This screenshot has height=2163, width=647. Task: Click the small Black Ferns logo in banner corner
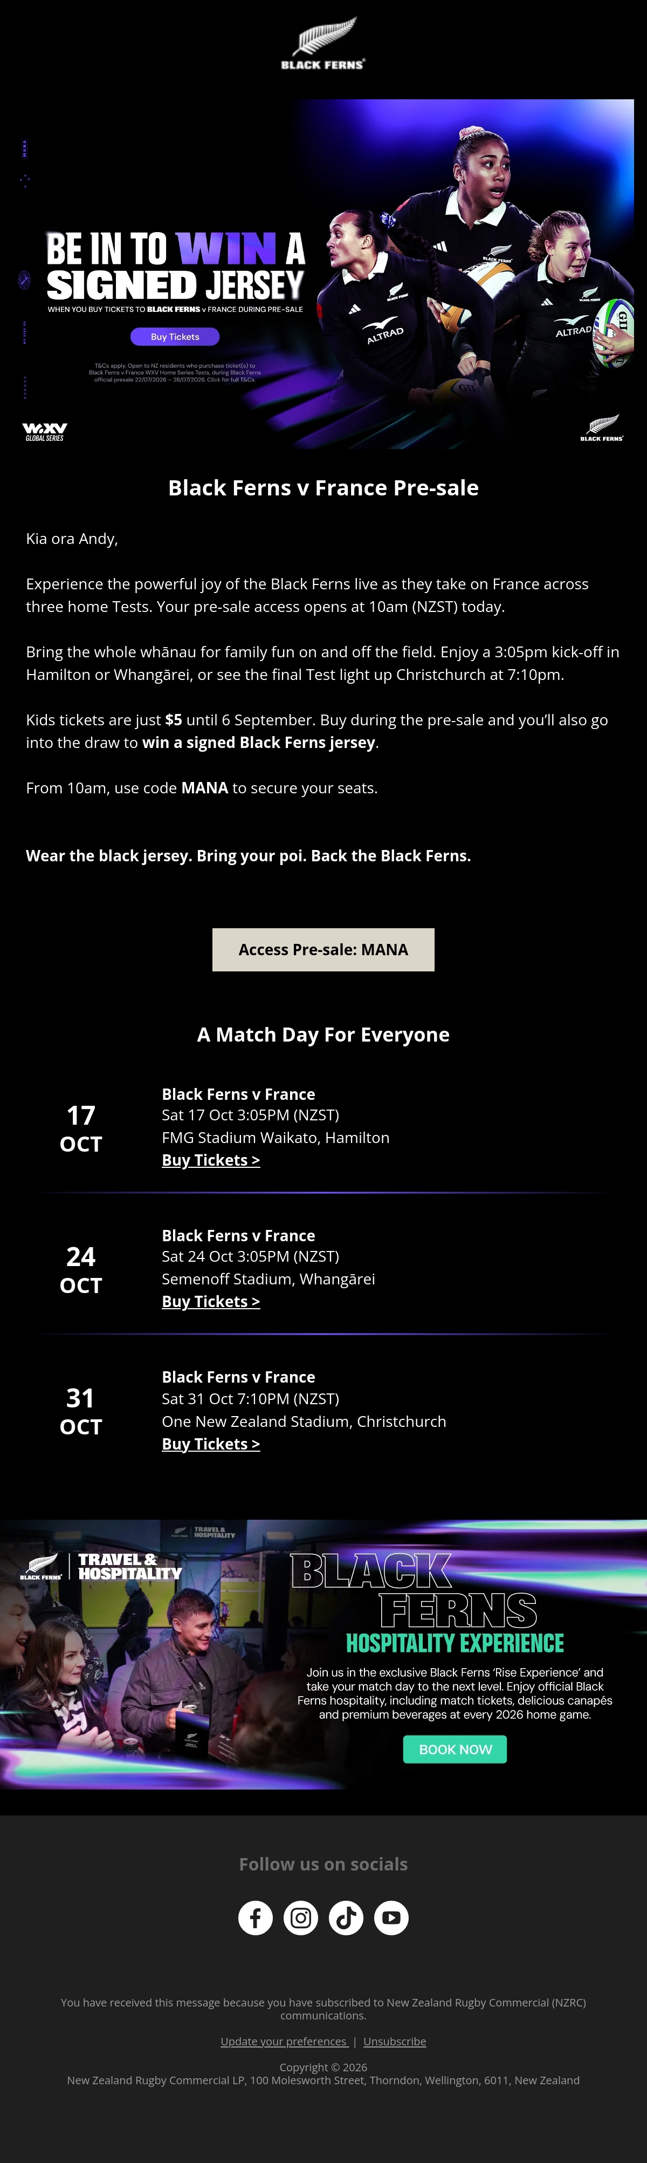pos(602,428)
